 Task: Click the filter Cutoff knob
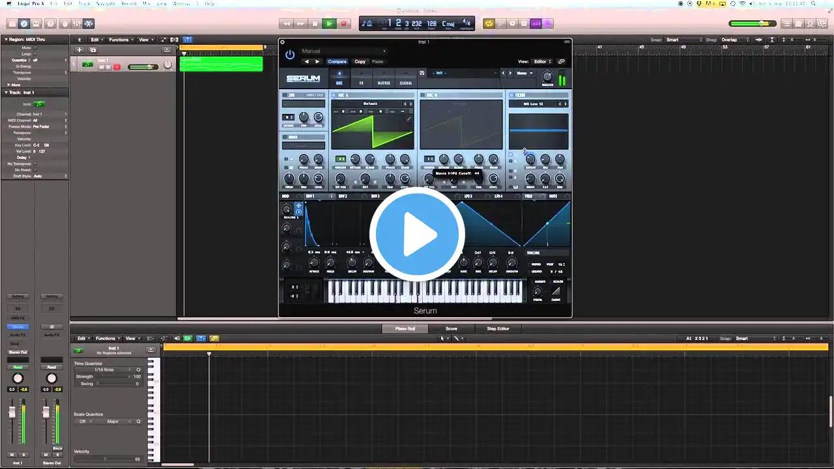[530, 160]
